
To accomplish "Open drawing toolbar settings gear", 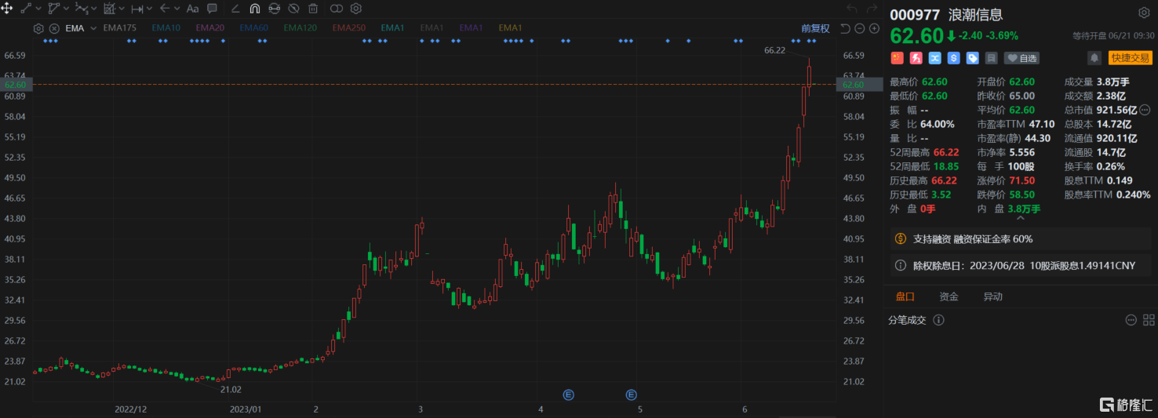I will coord(356,9).
